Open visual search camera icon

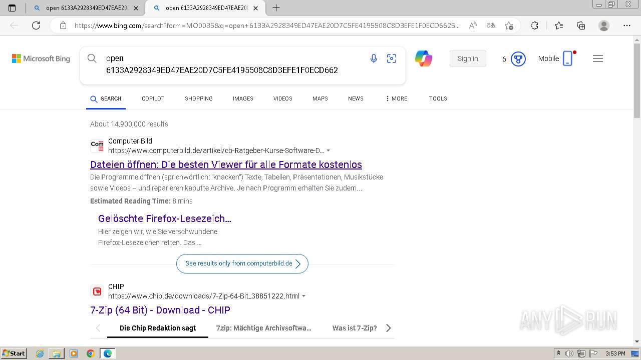(x=392, y=58)
